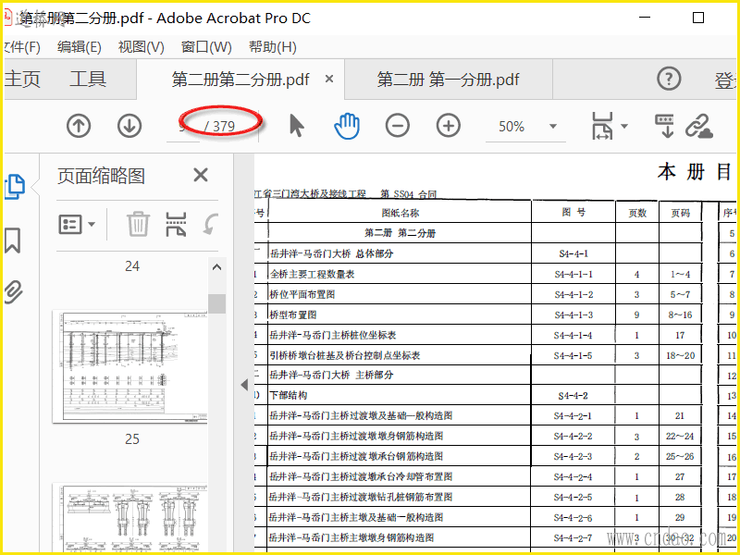The height and width of the screenshot is (555, 740).
Task: Click the share link cloud icon
Action: [699, 126]
